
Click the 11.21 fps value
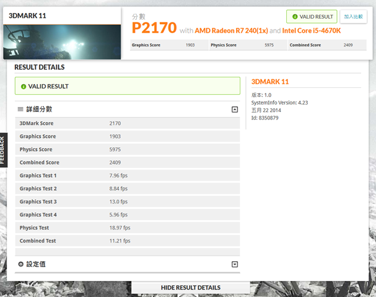click(x=120, y=241)
